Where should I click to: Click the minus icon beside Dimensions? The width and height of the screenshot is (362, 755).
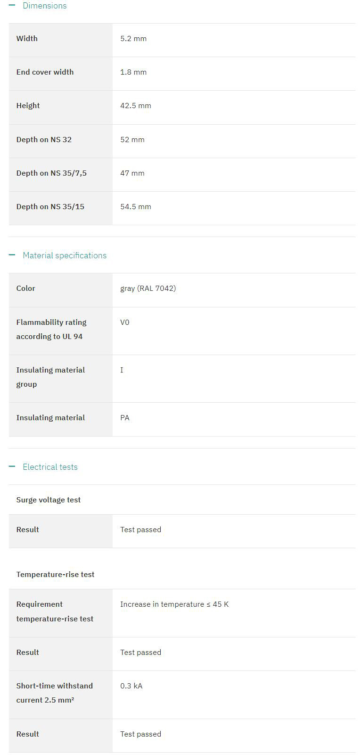pos(12,6)
